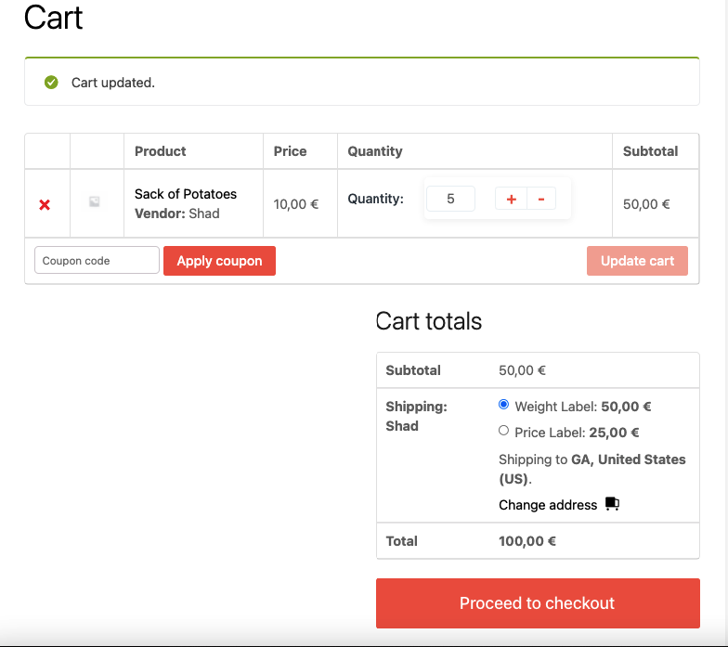Select Weight Label shipping option
The width and height of the screenshot is (728, 647).
coord(503,405)
